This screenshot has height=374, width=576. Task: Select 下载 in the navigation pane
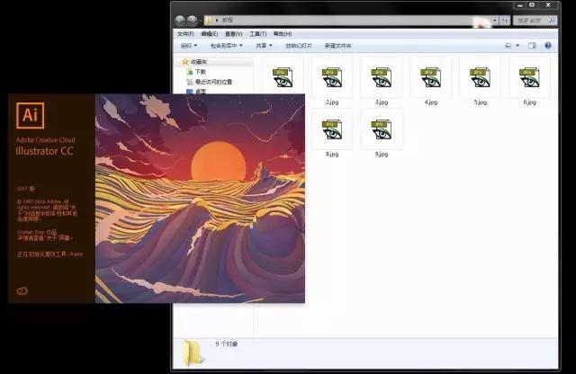[201, 72]
